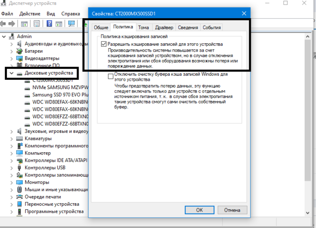Click the blue Help toolbar icon

50,24
